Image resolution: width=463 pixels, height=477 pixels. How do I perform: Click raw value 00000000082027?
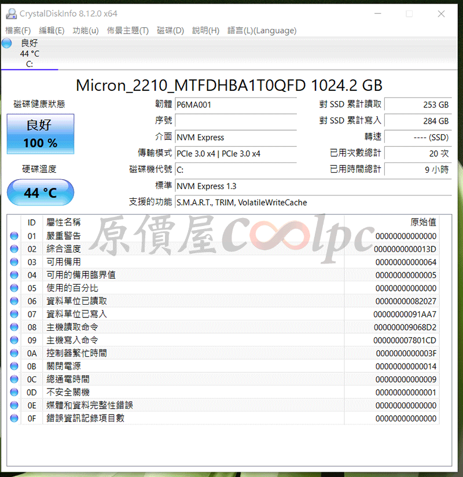(406, 301)
